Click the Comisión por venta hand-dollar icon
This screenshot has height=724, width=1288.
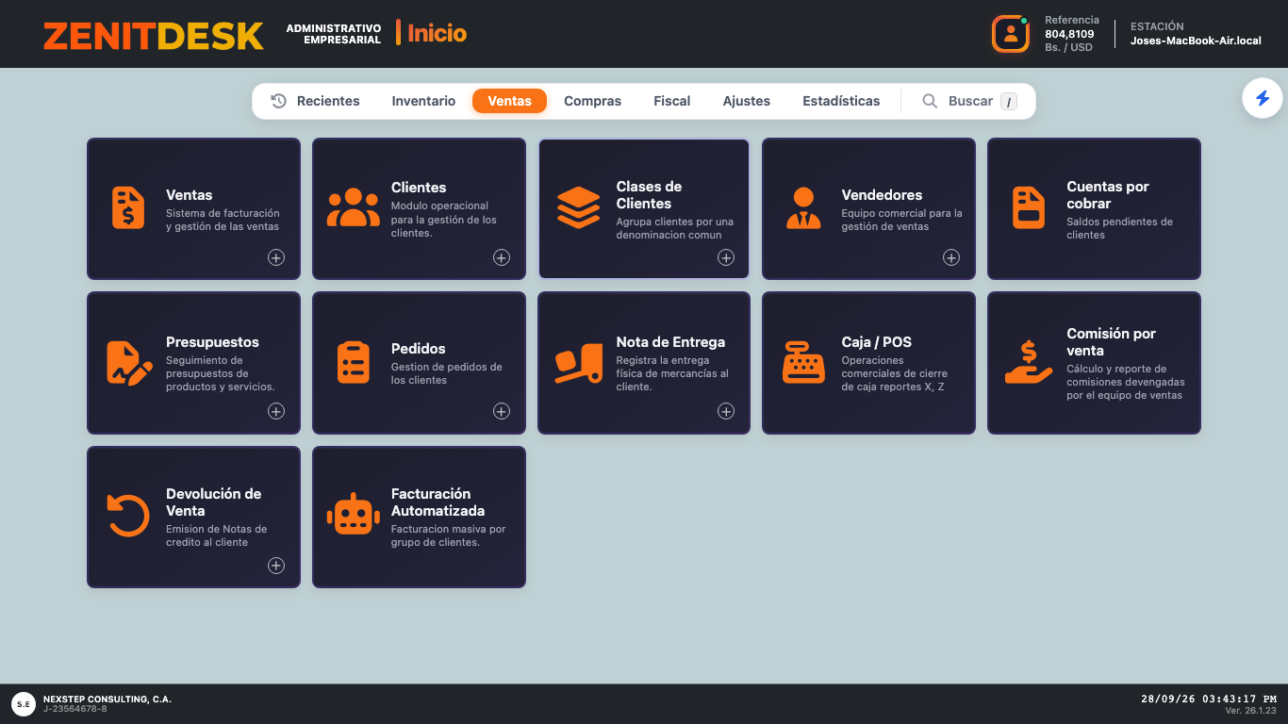point(1029,363)
